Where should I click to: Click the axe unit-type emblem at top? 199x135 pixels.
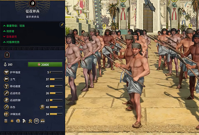tap(33, 3)
